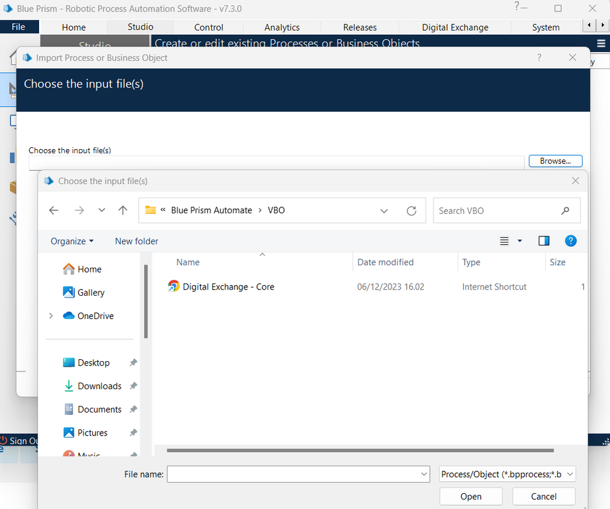Click the Up one level arrow

pos(123,210)
